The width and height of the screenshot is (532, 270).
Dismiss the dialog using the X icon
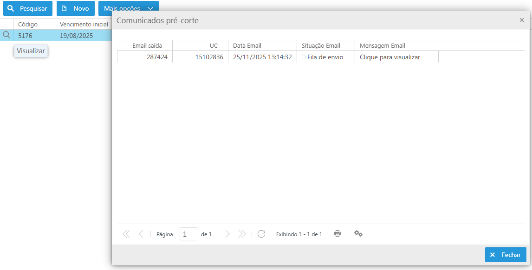tap(522, 20)
